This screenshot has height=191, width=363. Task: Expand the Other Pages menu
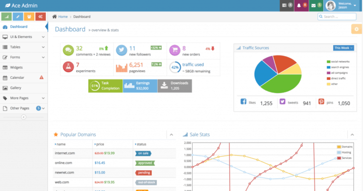[24, 108]
